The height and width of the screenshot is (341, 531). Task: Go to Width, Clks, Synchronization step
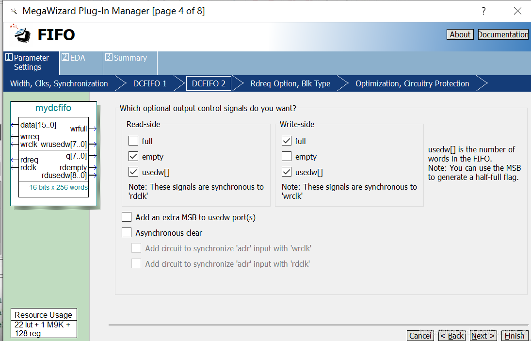(x=59, y=83)
